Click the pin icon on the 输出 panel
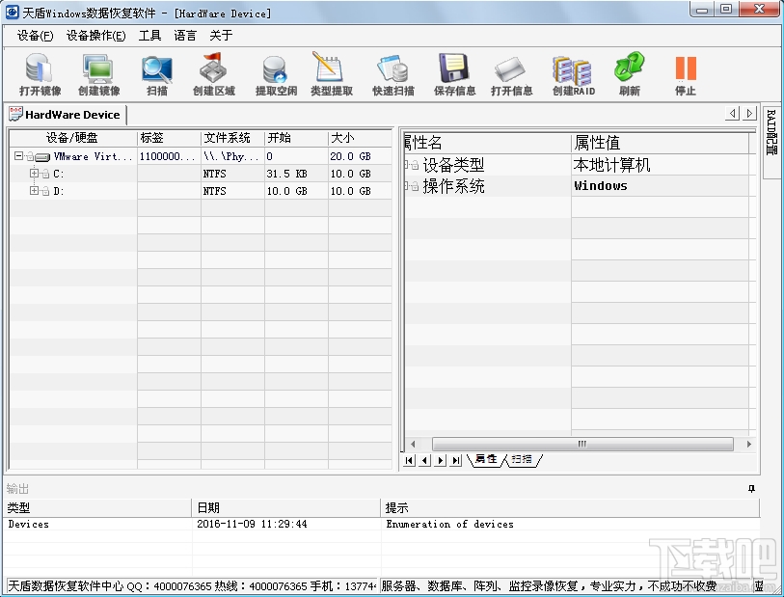 751,489
